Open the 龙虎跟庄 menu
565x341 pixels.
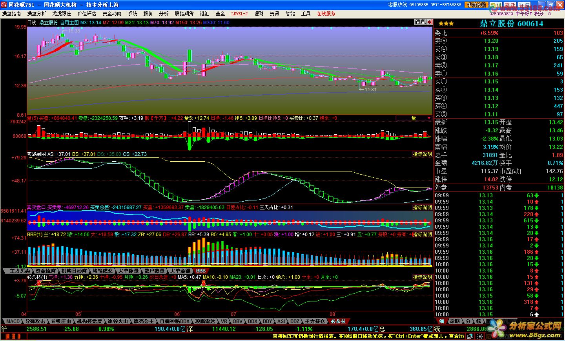62,14
